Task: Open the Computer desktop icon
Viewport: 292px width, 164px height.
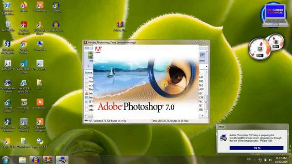Action: (x=40, y=46)
